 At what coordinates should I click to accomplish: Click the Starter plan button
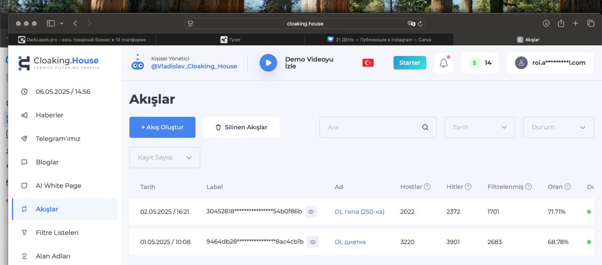point(410,63)
